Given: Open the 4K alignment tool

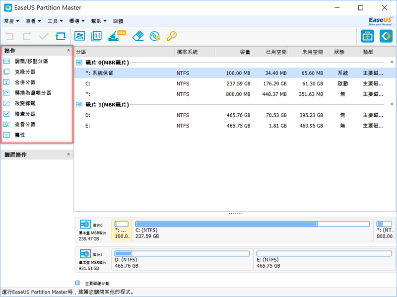Looking at the screenshot, I should (x=96, y=36).
